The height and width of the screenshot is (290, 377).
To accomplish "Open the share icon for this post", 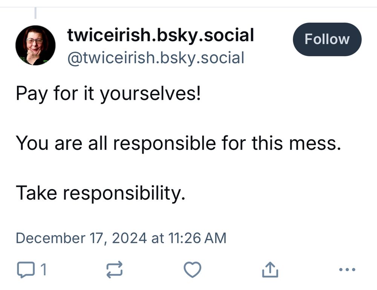I will pos(270,269).
